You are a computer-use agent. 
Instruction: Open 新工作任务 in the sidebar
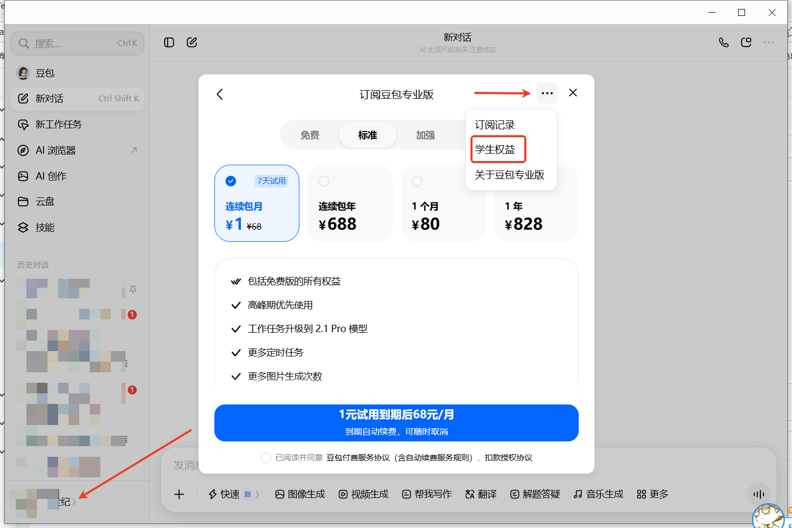[77, 125]
